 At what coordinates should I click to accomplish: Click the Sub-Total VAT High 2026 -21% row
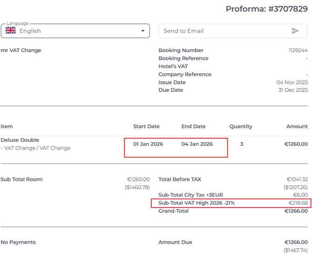click(x=231, y=203)
